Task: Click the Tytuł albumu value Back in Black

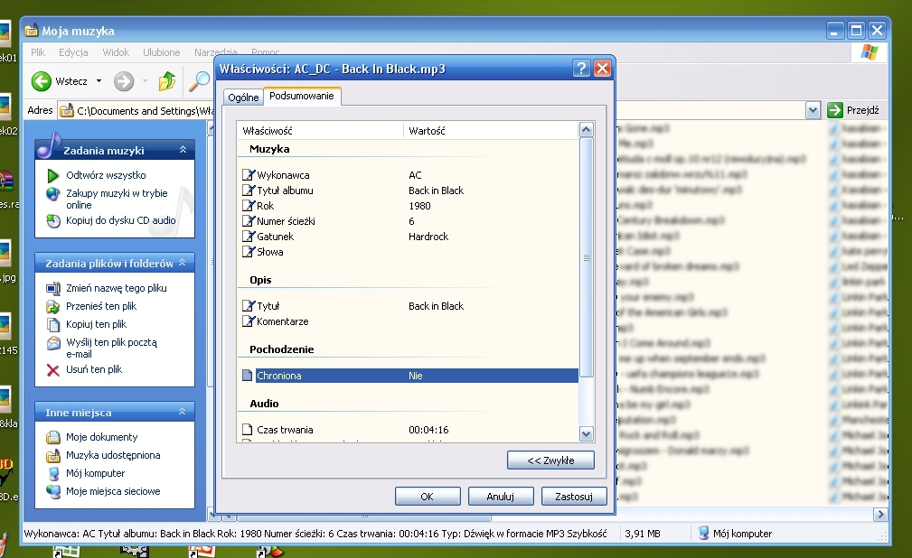Action: [437, 191]
